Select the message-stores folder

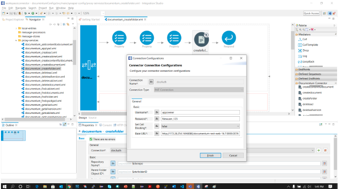(x=29, y=36)
